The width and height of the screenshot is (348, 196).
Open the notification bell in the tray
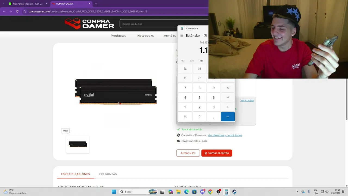343,192
